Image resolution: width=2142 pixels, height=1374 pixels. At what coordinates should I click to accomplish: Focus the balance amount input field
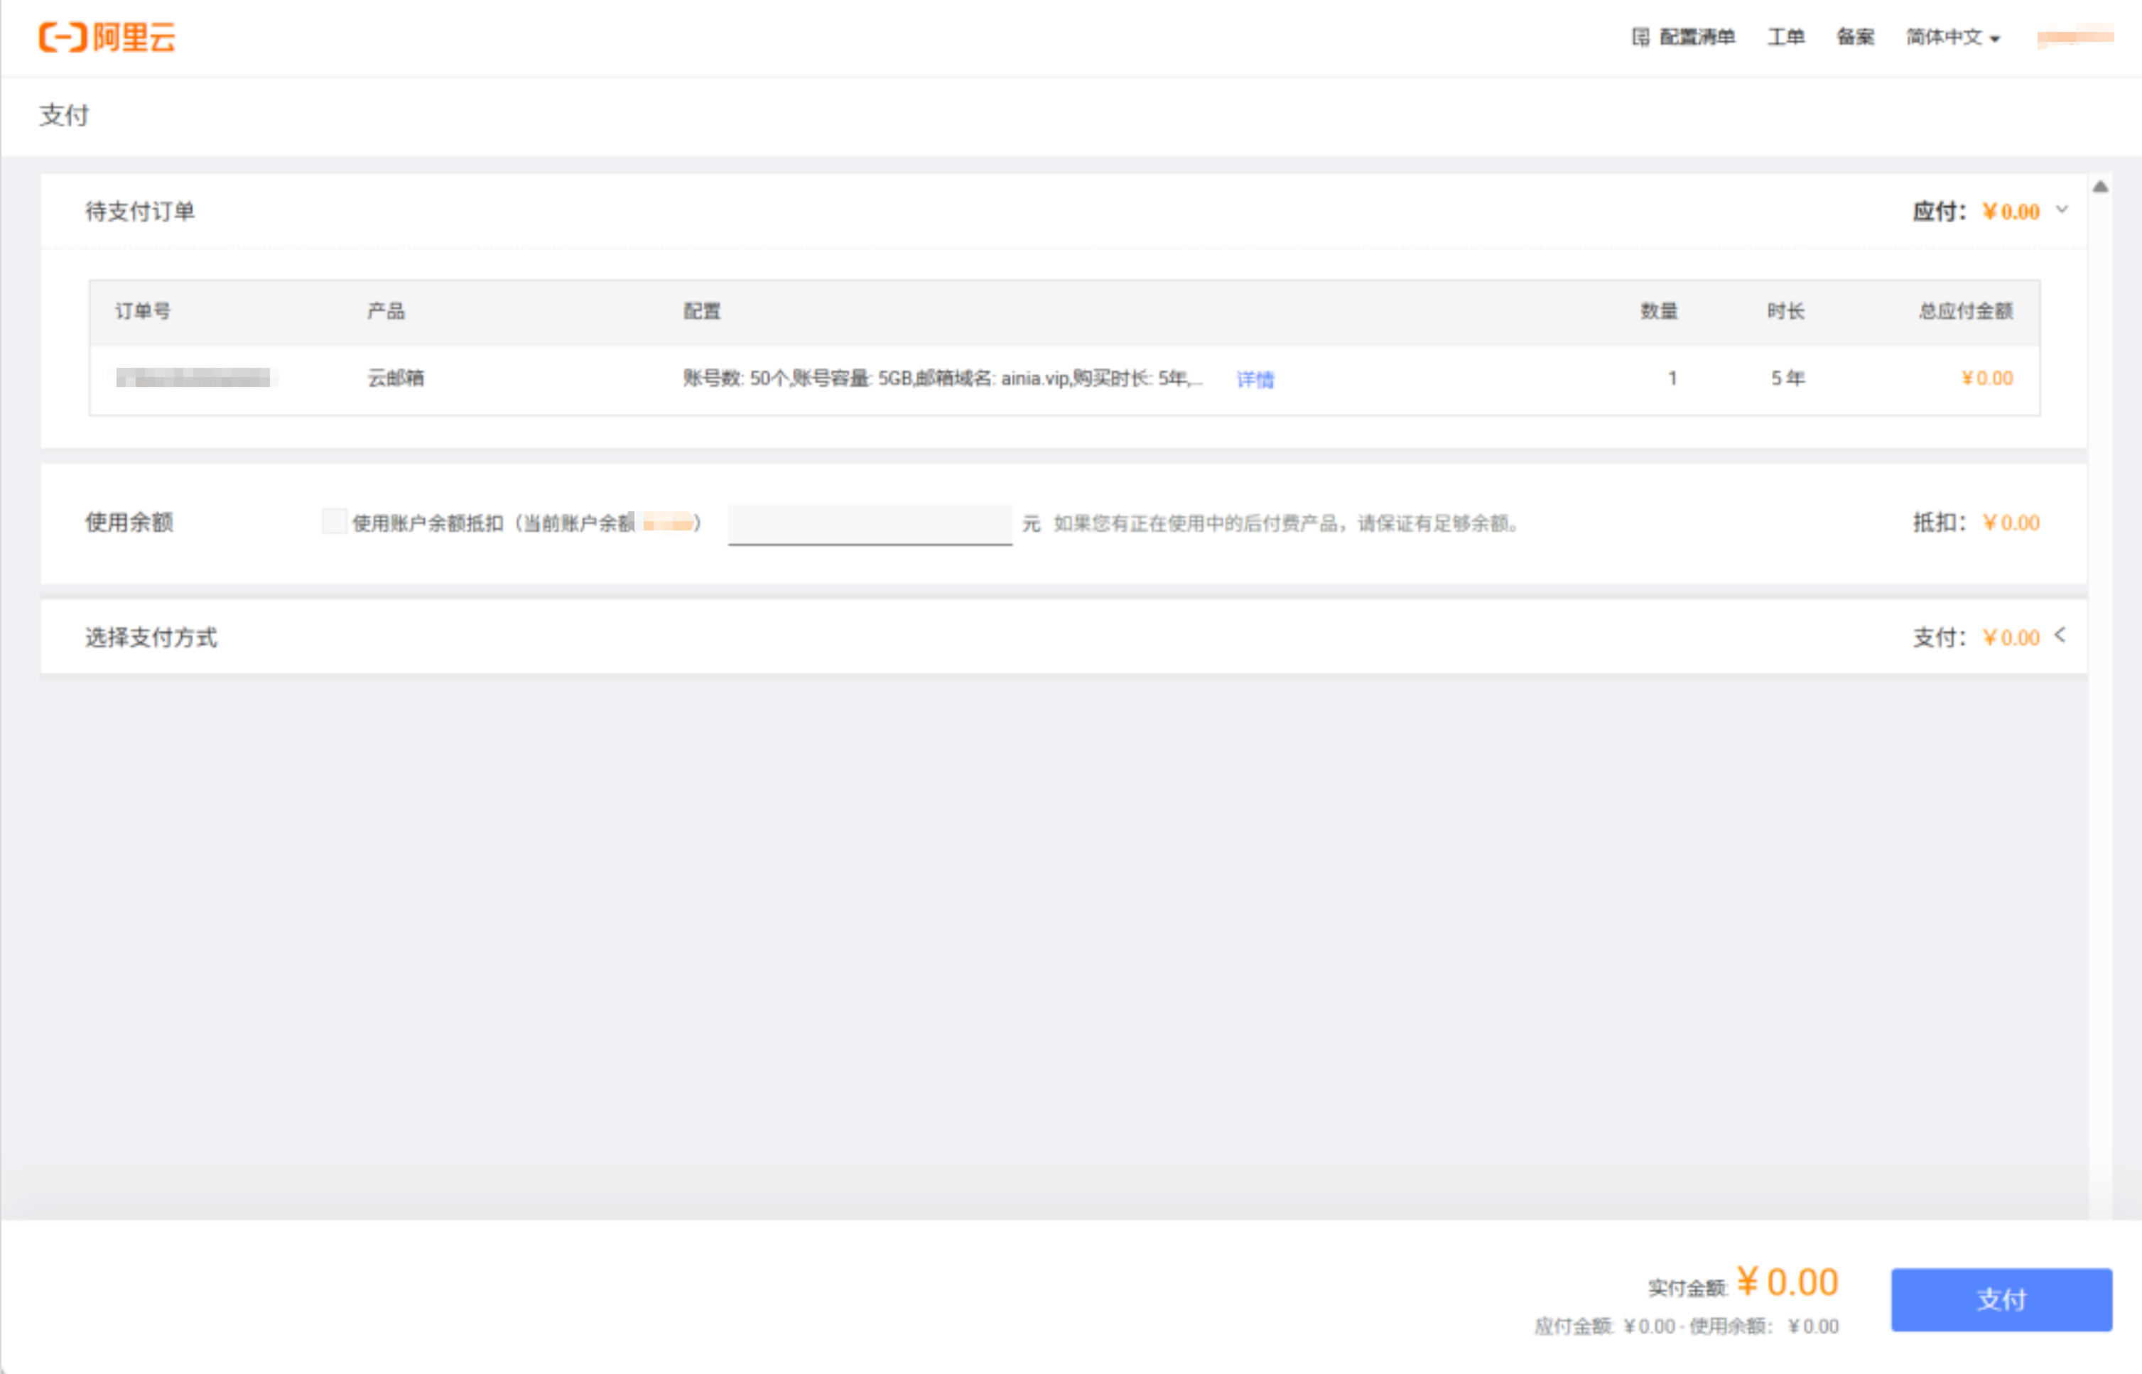[x=870, y=524]
